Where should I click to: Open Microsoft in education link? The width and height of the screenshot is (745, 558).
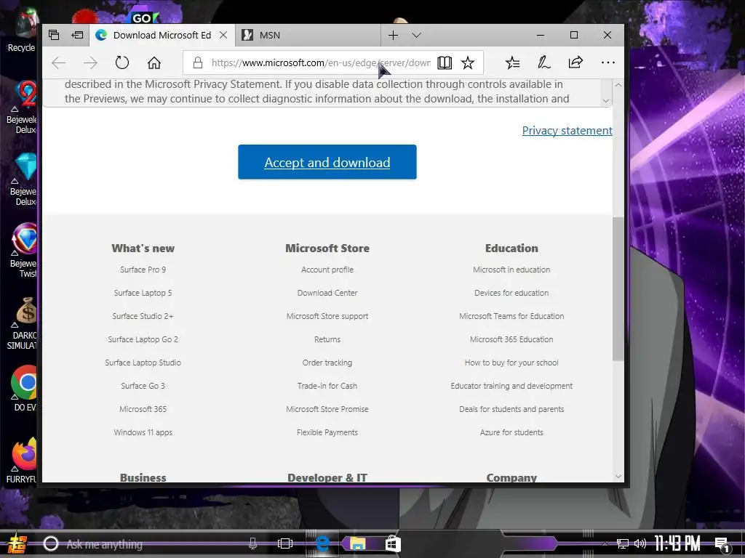pos(511,270)
